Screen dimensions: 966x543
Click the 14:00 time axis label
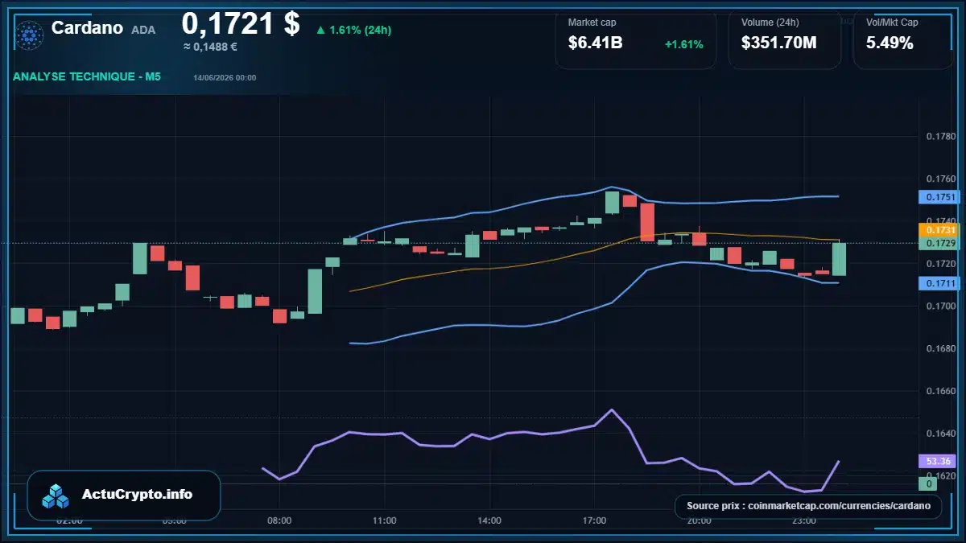489,520
